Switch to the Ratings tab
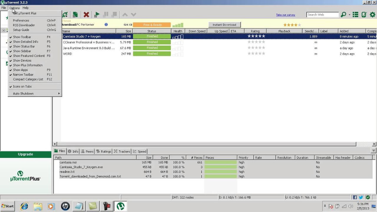 pyautogui.click(x=104, y=151)
